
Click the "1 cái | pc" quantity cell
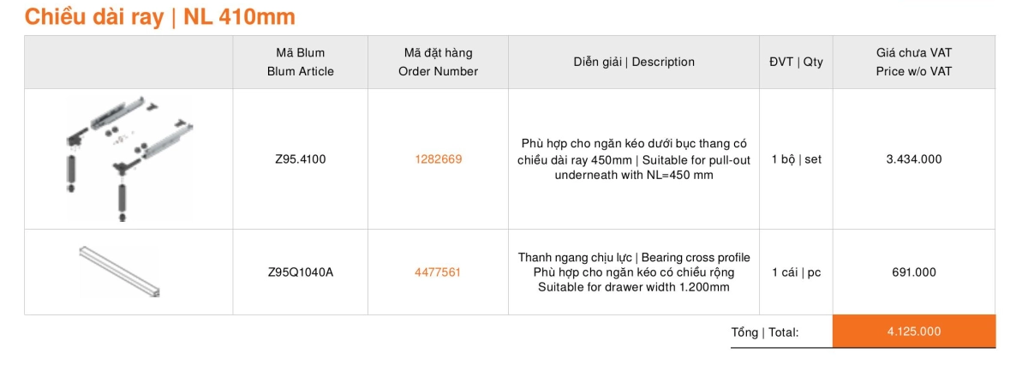[x=796, y=272]
